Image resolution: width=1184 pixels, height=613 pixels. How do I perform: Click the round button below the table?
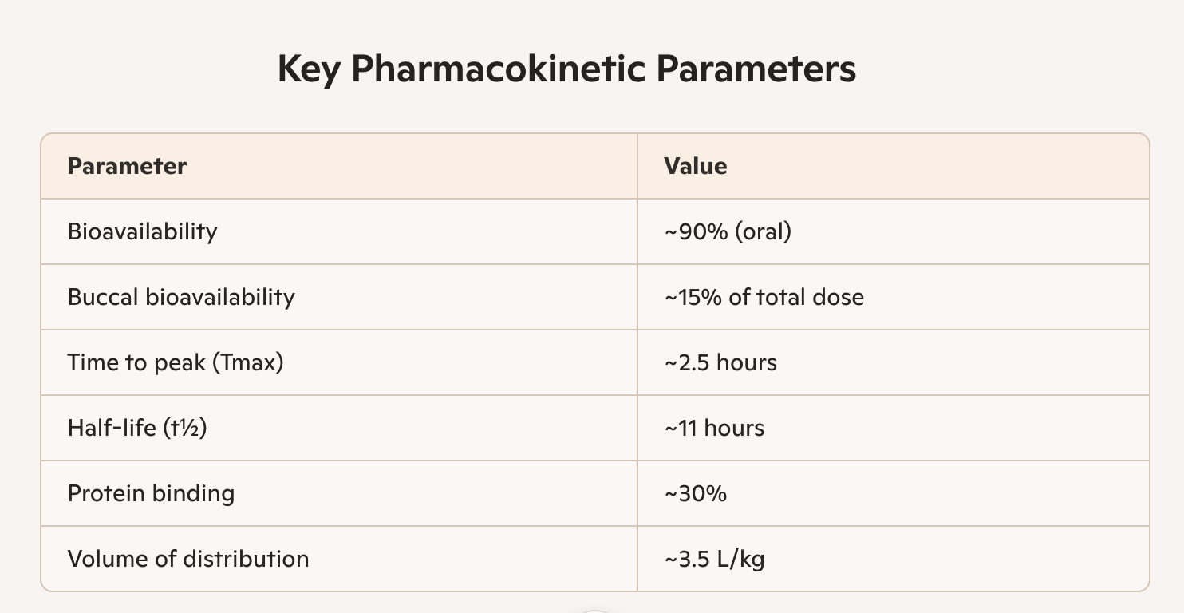593,610
